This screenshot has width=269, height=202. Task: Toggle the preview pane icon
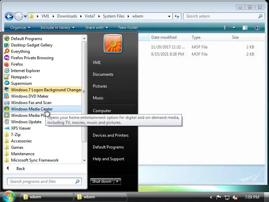[x=245, y=28]
